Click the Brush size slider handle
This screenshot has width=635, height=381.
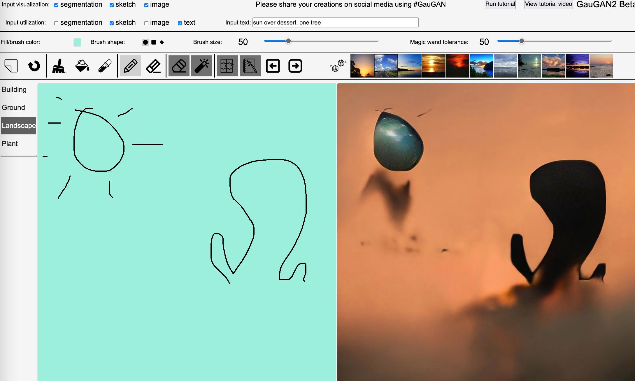288,41
